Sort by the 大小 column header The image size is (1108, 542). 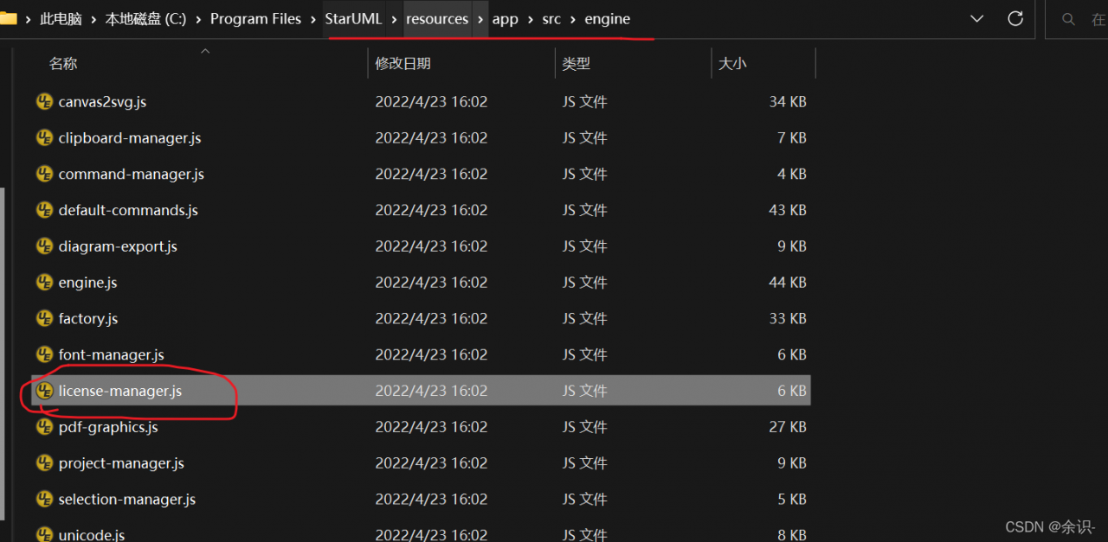pos(732,64)
